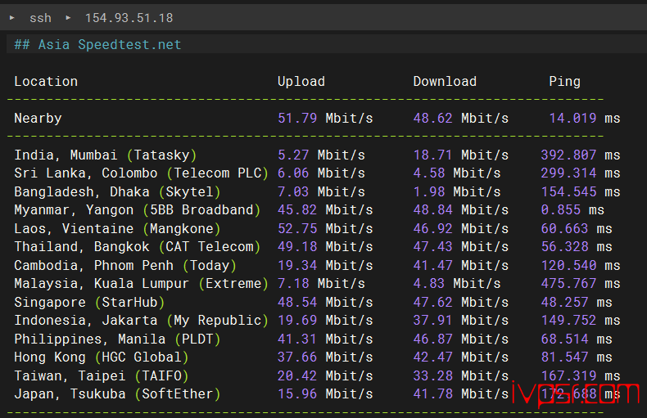
Task: Click the Ping column header
Action: pyautogui.click(x=564, y=82)
